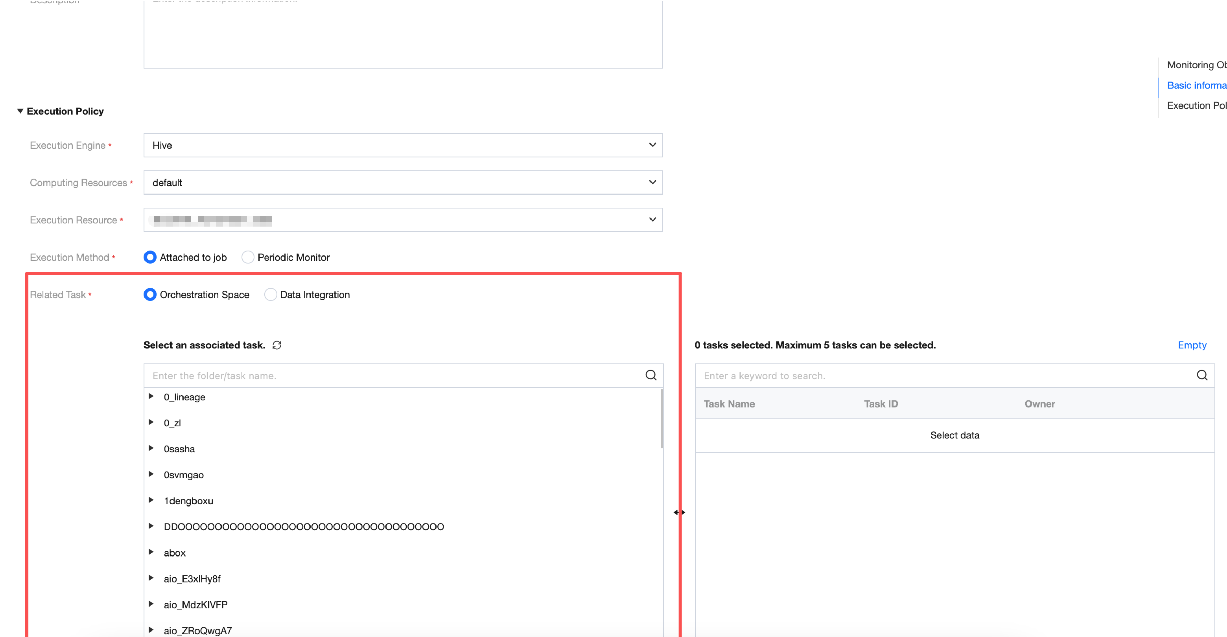Expand the 0_zl folder arrow
1227x637 pixels.
tap(151, 422)
